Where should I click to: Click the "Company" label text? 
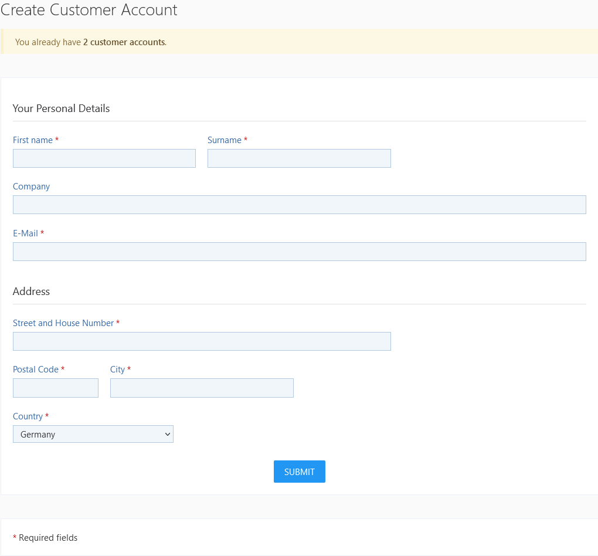(31, 187)
